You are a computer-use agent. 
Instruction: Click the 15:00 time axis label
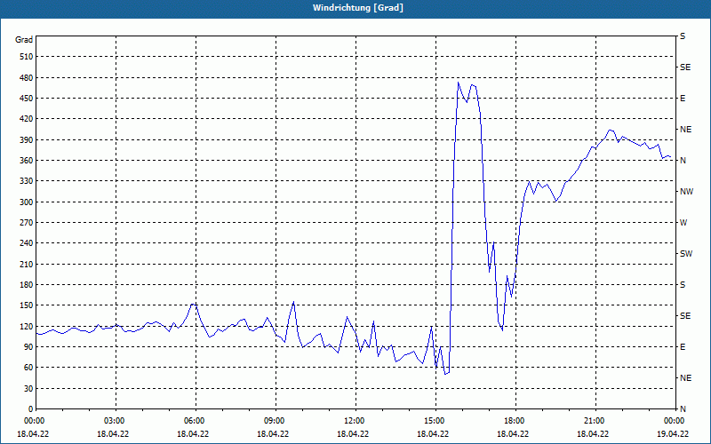coord(434,420)
